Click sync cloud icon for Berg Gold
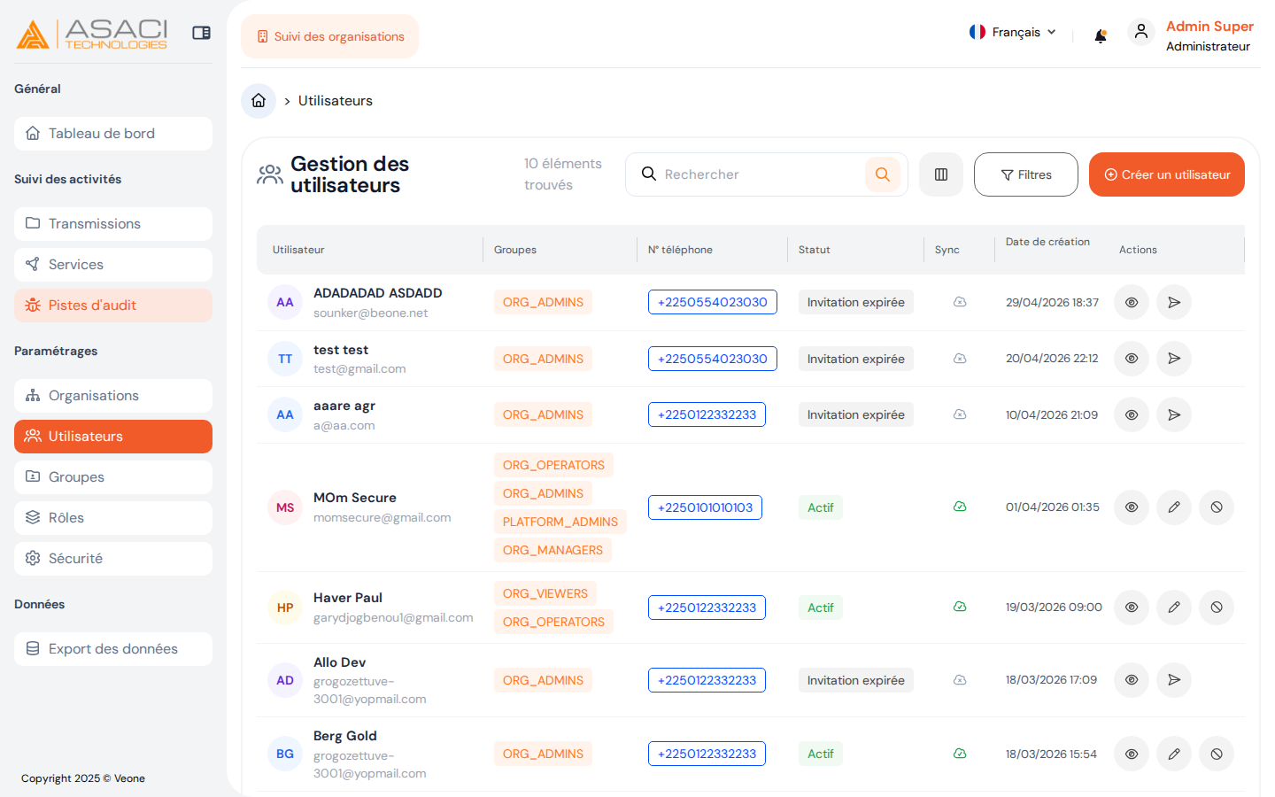Viewport: 1275px width, 797px height. 960,754
